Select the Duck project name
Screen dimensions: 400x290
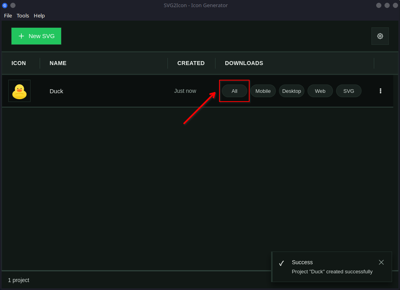tap(56, 91)
